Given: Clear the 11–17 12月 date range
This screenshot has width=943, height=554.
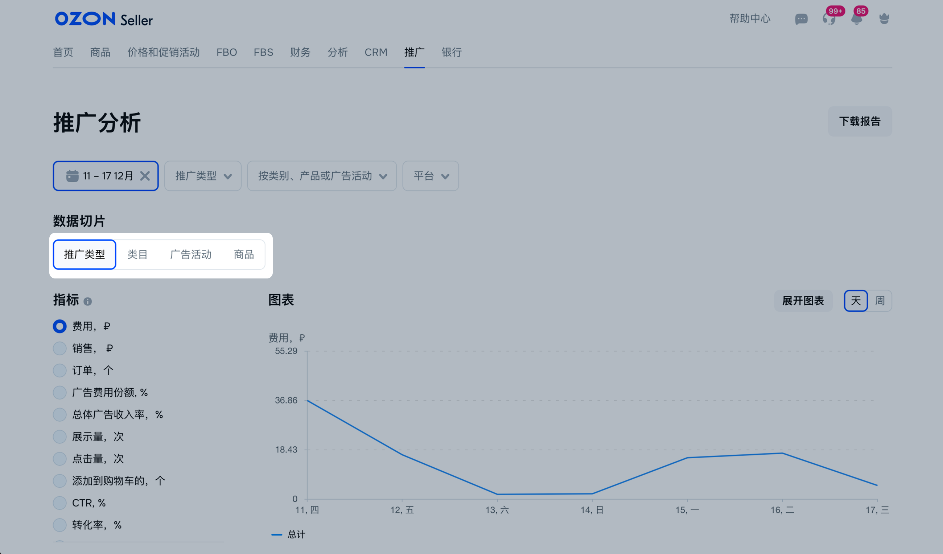Looking at the screenshot, I should (x=145, y=176).
